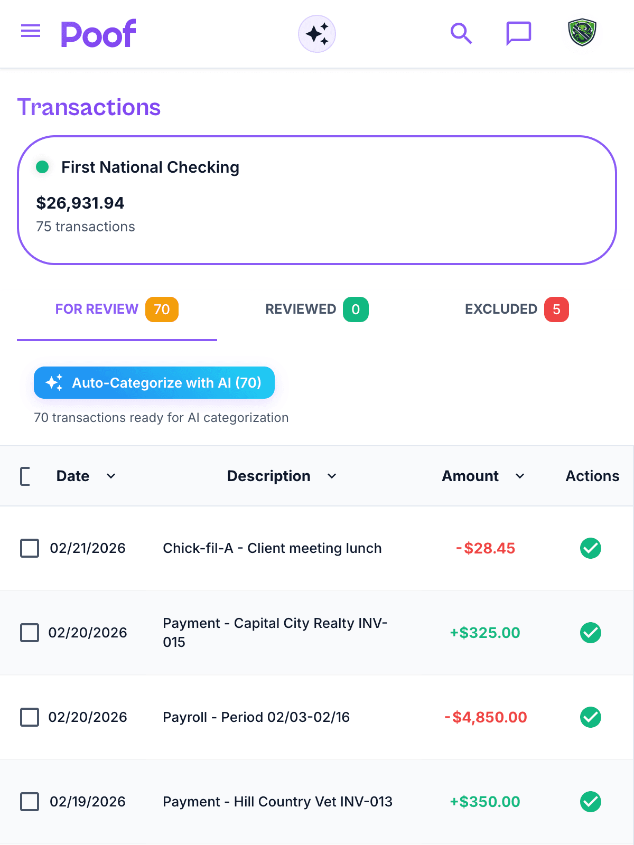Viewport: 634px width, 845px height.
Task: Tick the Chick-fil-A row checkbox
Action: coord(30,548)
